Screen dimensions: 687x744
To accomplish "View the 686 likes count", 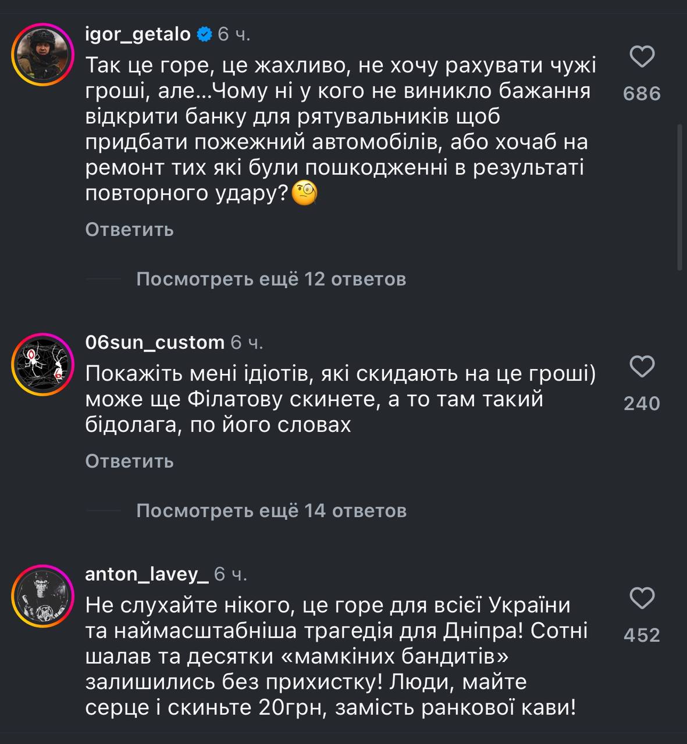I will (642, 94).
